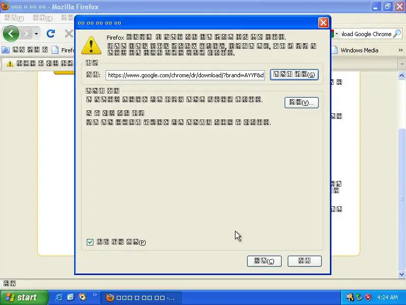Click the red security shield tray icon
The width and height of the screenshot is (406, 305).
pos(368,297)
